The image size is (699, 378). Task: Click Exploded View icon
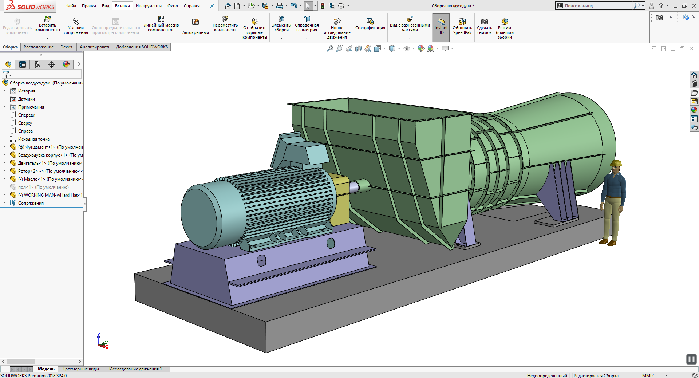(x=410, y=19)
